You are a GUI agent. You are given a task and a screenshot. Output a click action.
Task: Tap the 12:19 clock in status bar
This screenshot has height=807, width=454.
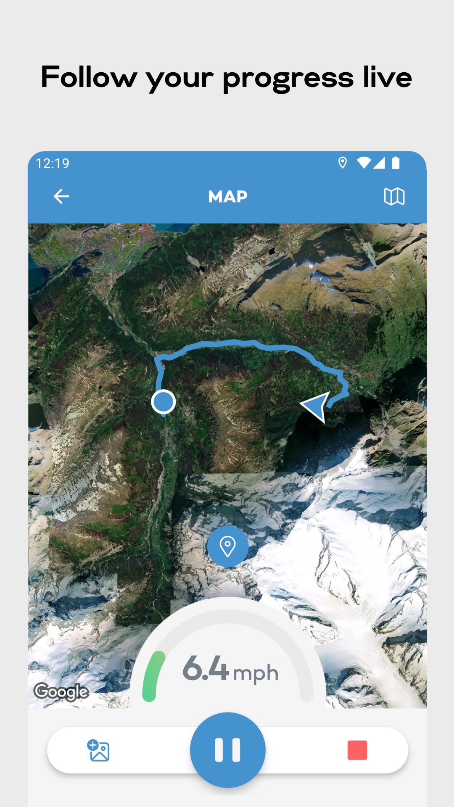53,163
